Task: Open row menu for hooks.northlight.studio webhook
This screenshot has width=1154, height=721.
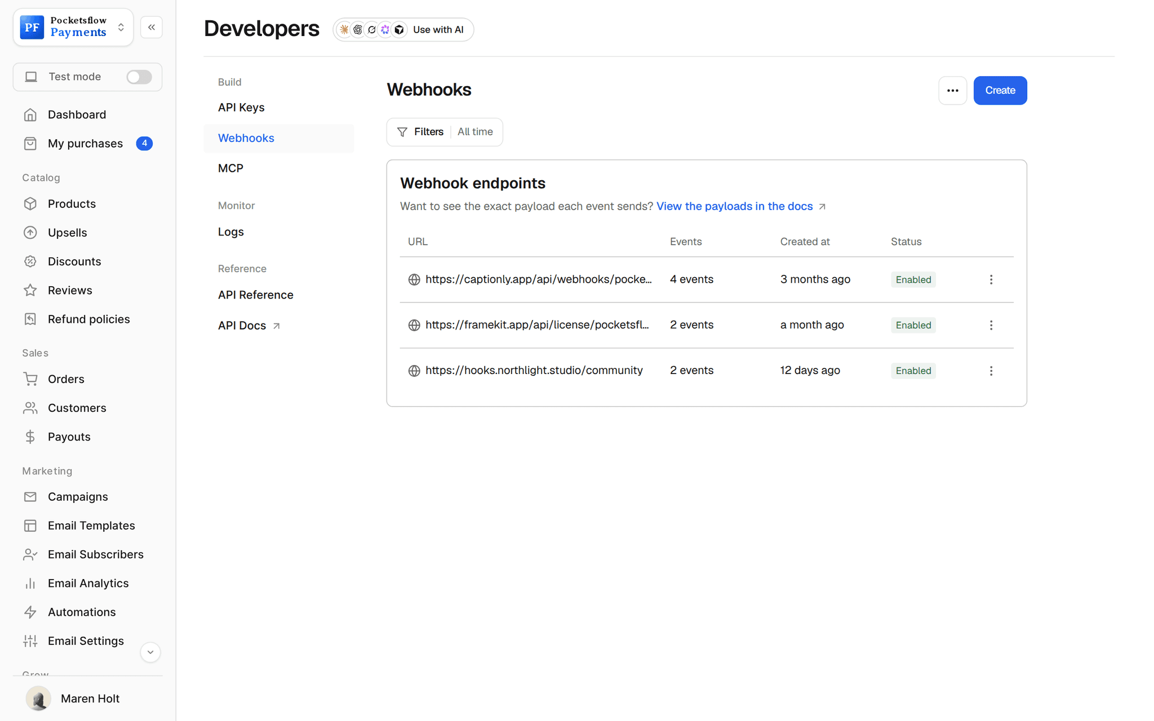Action: (991, 371)
